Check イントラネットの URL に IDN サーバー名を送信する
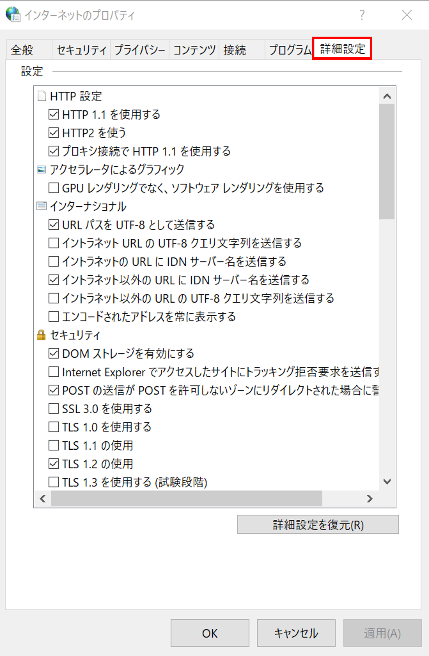 point(54,261)
